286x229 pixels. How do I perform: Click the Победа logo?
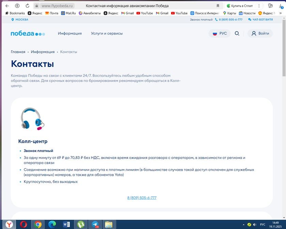(28, 33)
